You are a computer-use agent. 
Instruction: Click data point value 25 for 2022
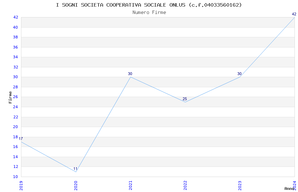tap(185, 99)
